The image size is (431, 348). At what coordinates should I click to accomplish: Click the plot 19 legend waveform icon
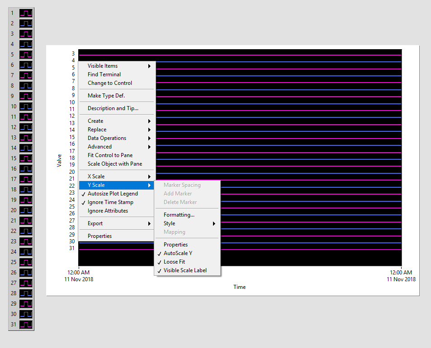(26, 200)
